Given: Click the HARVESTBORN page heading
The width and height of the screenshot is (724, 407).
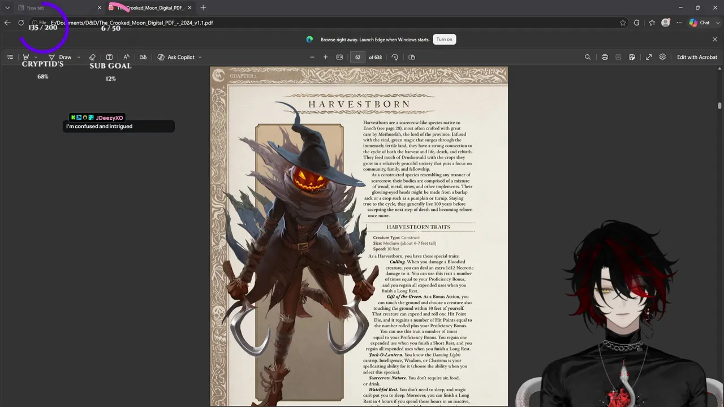Looking at the screenshot, I should click(x=359, y=105).
